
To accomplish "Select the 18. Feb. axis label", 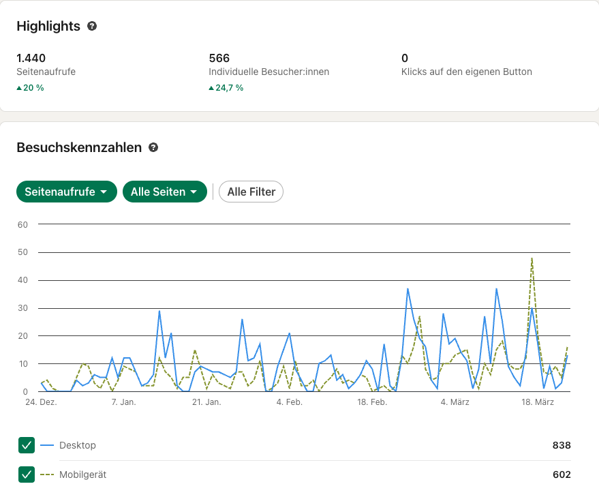I will click(372, 402).
